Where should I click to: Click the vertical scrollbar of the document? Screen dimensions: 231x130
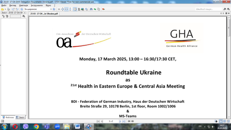(x=229, y=71)
